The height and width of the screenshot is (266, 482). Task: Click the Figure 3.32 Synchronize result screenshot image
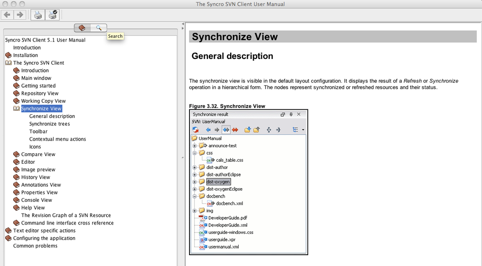(x=249, y=182)
